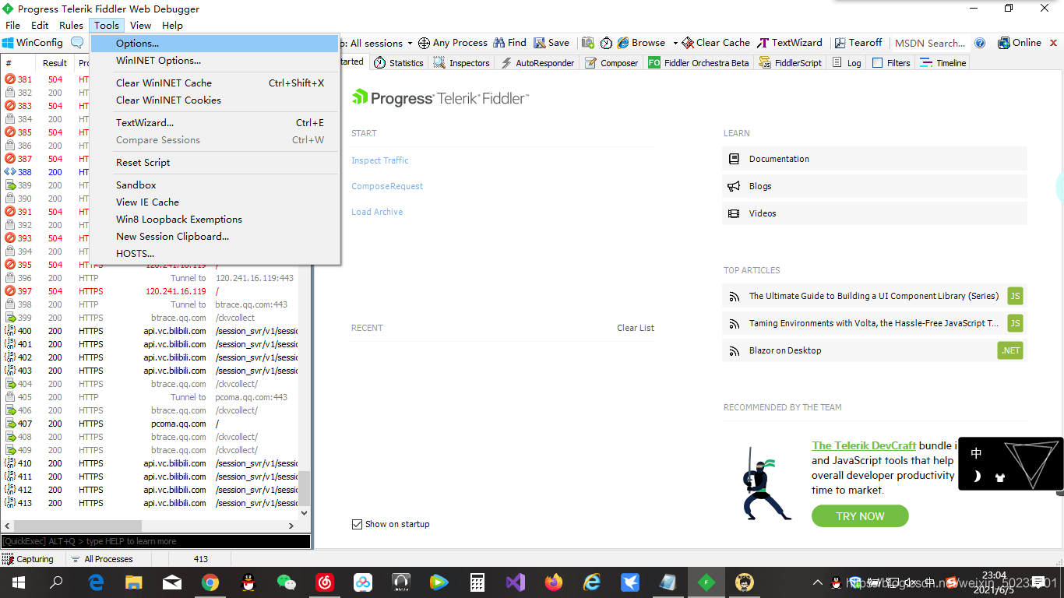Open the help question mark icon
The width and height of the screenshot is (1064, 598).
click(x=981, y=43)
